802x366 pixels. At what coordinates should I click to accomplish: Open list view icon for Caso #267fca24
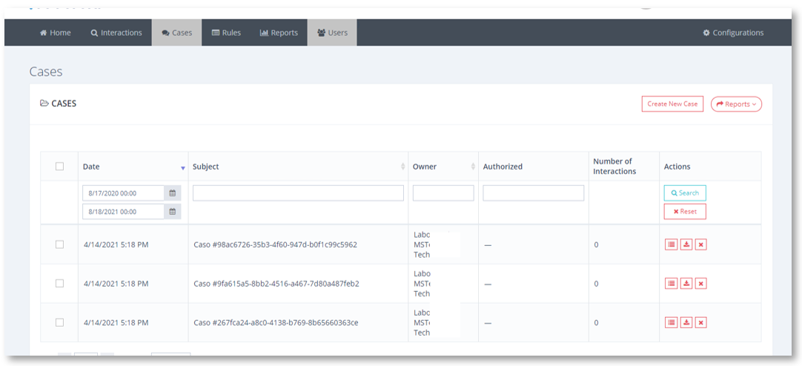(671, 322)
